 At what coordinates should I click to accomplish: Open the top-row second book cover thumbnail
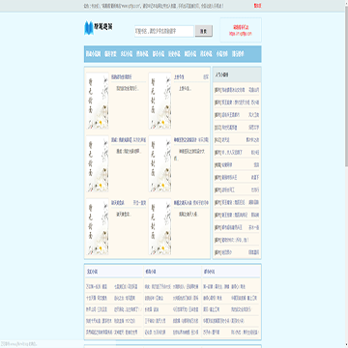point(159,101)
